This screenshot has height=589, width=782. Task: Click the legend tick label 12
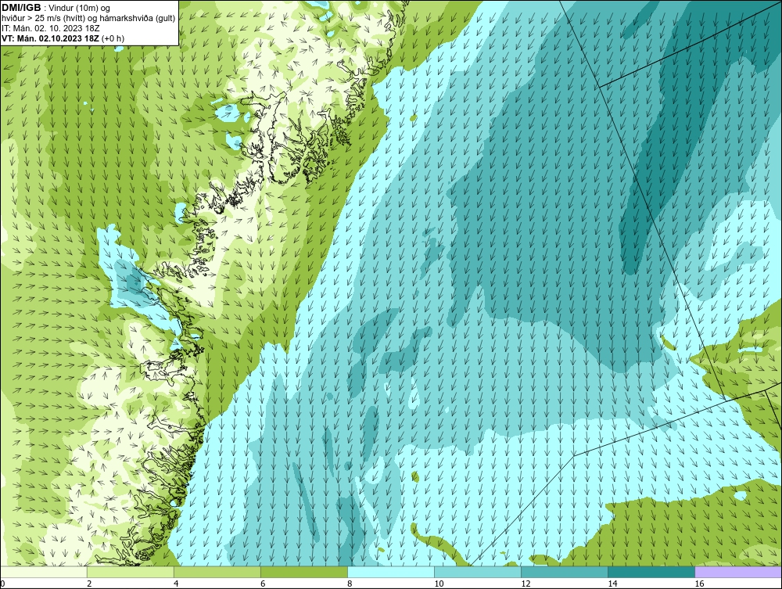[x=526, y=584]
